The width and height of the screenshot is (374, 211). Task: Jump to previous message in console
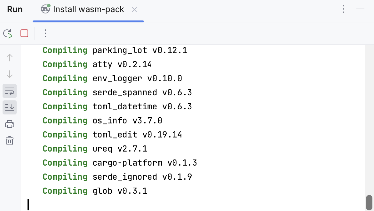tap(10, 58)
